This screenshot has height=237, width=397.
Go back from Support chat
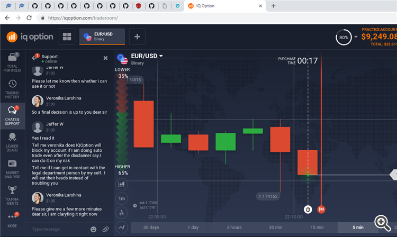tap(35, 58)
